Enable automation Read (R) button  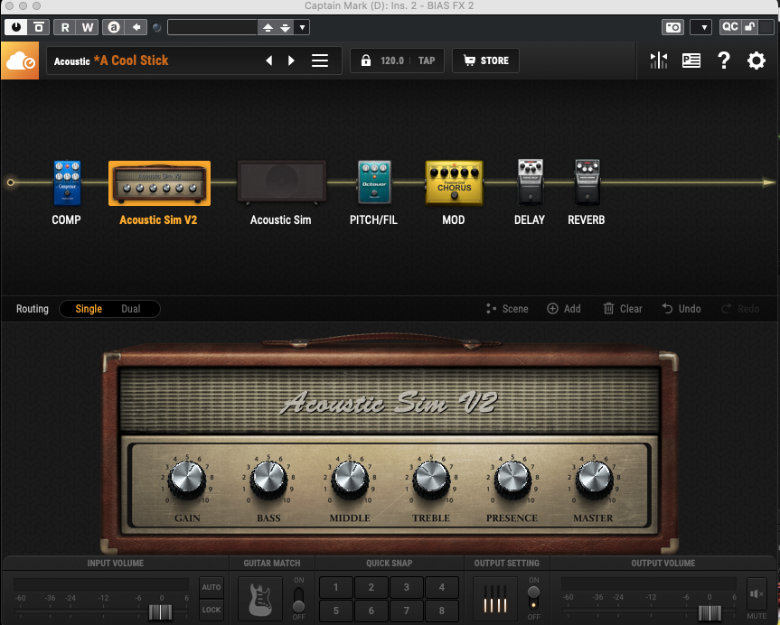65,27
